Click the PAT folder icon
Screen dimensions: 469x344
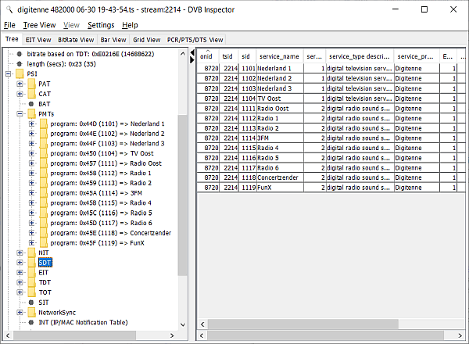pyautogui.click(x=32, y=84)
